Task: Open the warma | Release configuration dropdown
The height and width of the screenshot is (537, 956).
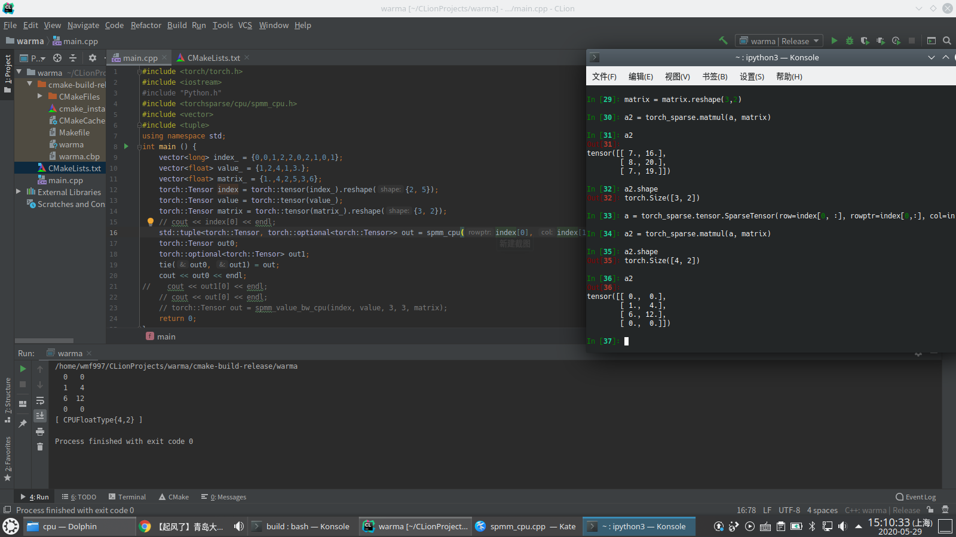Action: coord(779,41)
